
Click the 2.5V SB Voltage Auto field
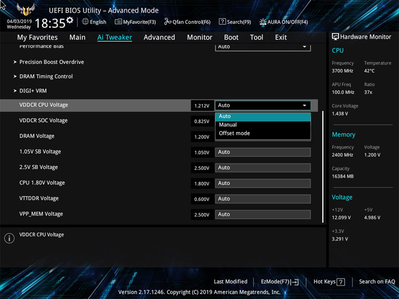pyautogui.click(x=263, y=168)
